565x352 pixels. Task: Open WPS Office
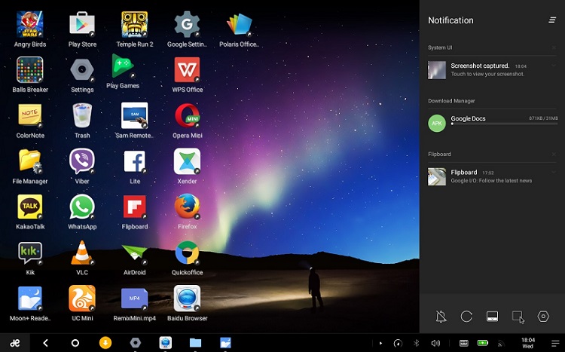point(187,70)
